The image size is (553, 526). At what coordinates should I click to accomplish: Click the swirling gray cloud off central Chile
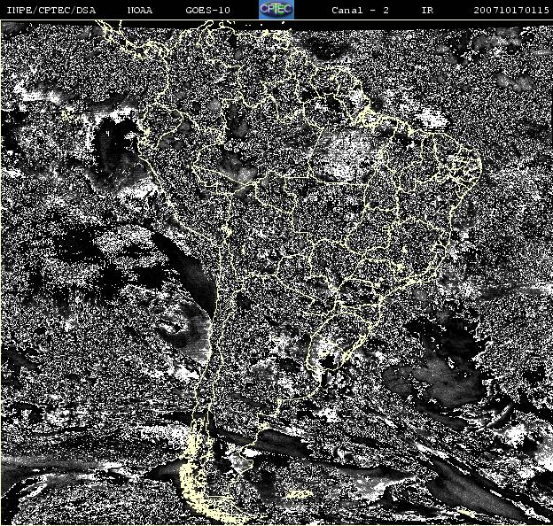[182, 329]
